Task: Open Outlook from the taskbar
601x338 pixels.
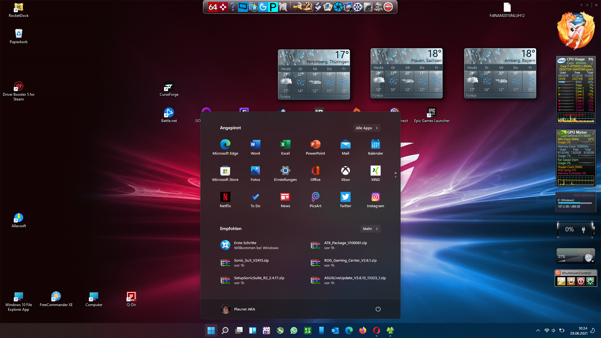Action: tap(335, 330)
